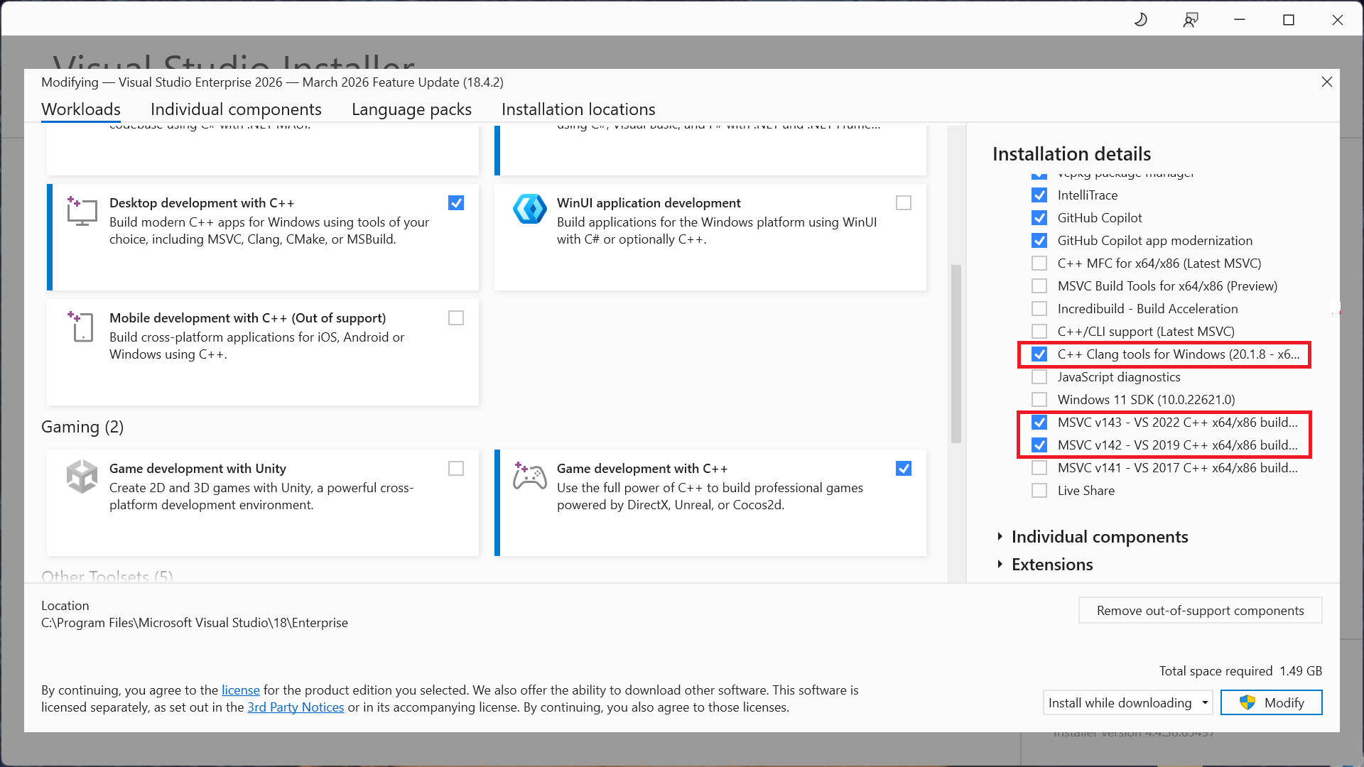Image resolution: width=1364 pixels, height=767 pixels.
Task: Check Game development with Unity workload
Action: click(456, 469)
